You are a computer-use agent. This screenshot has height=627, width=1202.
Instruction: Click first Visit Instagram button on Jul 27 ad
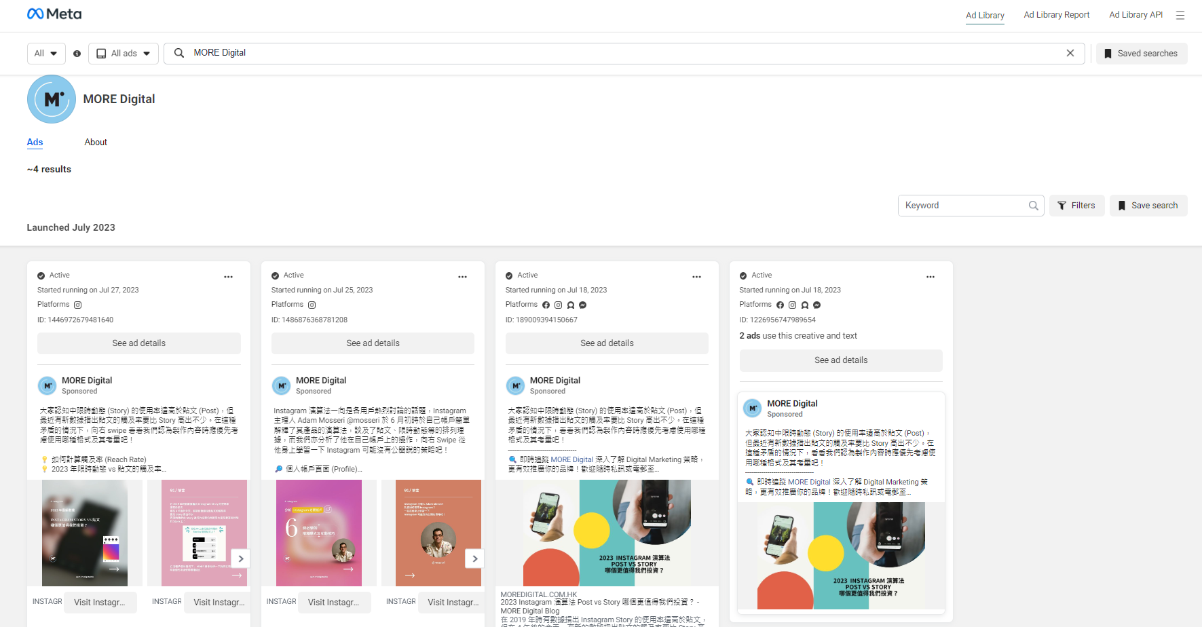[x=100, y=603]
